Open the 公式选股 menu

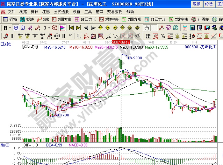[61, 12]
